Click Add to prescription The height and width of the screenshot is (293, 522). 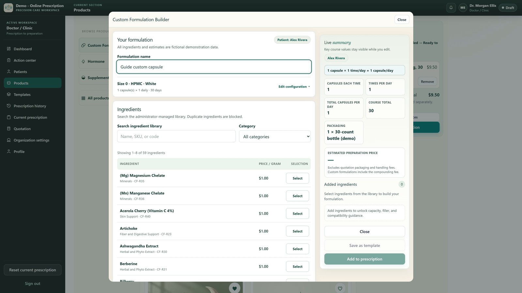[365, 259]
